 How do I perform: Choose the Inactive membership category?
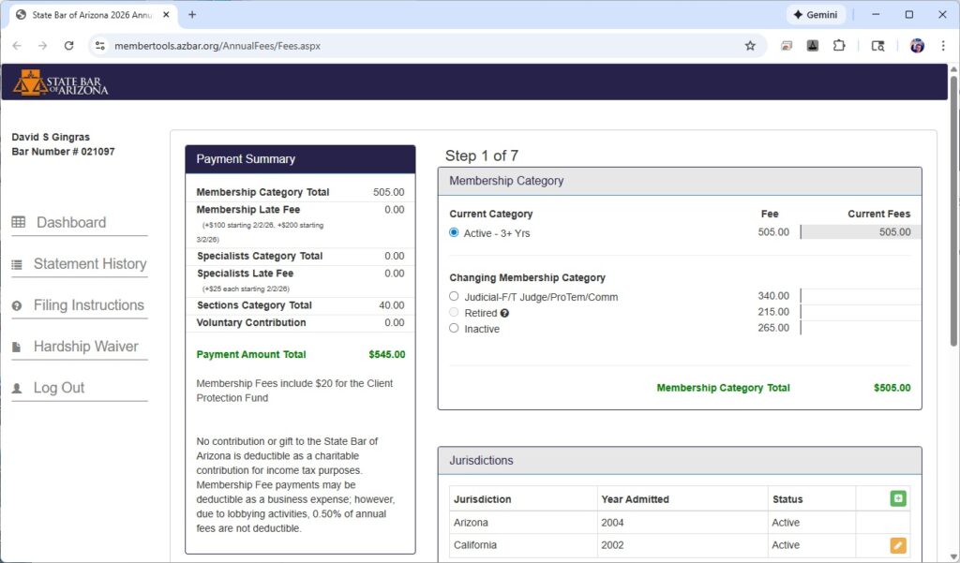455,328
